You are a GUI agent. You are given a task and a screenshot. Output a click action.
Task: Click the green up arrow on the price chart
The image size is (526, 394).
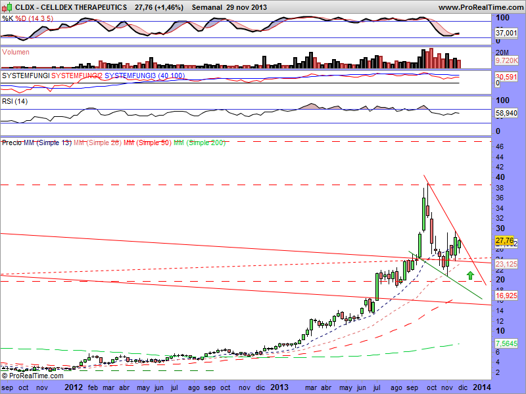(x=470, y=276)
